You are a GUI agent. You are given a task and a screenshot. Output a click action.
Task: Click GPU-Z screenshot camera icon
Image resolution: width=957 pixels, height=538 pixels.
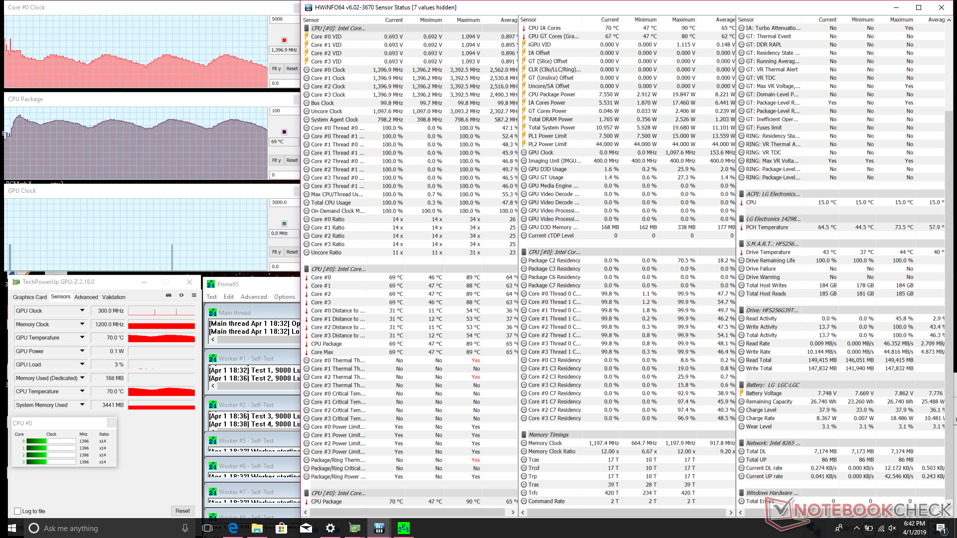(168, 295)
